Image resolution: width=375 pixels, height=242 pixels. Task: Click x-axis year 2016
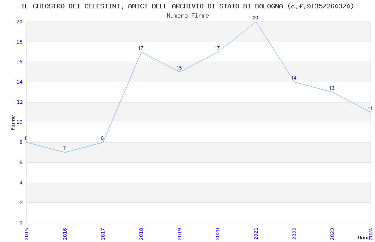(64, 234)
